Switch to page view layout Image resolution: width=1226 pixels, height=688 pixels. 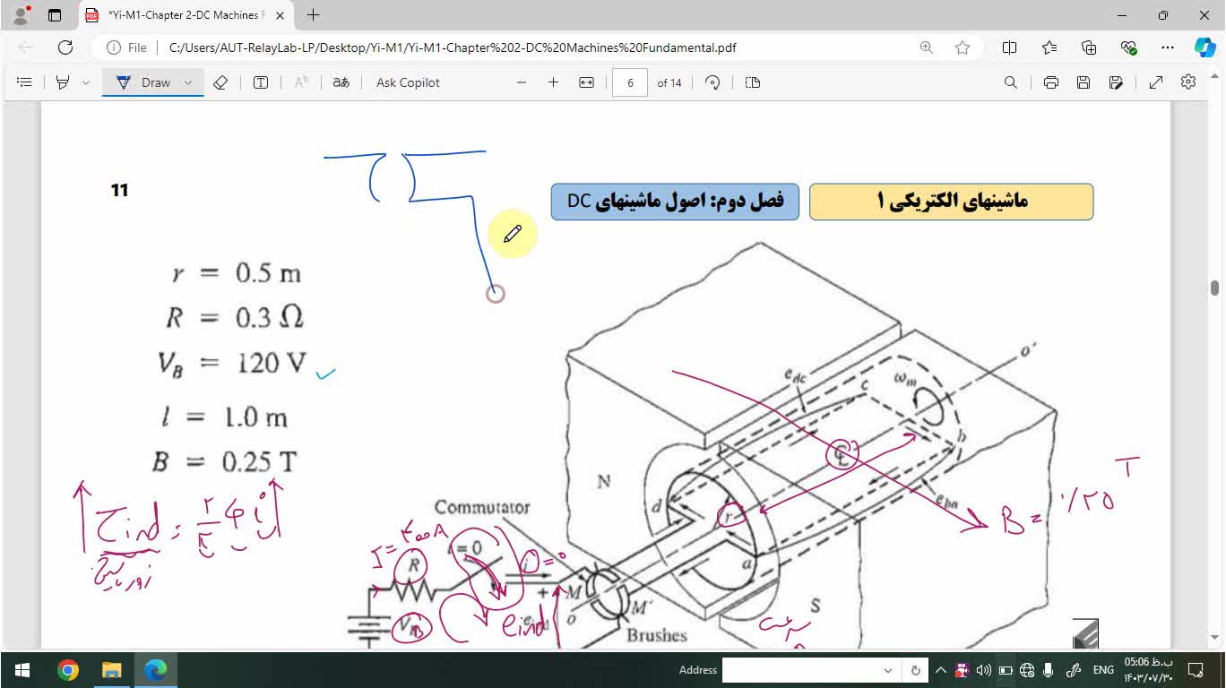coord(752,82)
